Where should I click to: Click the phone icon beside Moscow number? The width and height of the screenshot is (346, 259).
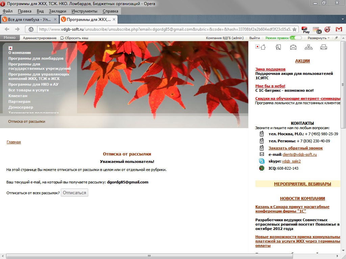(262, 134)
